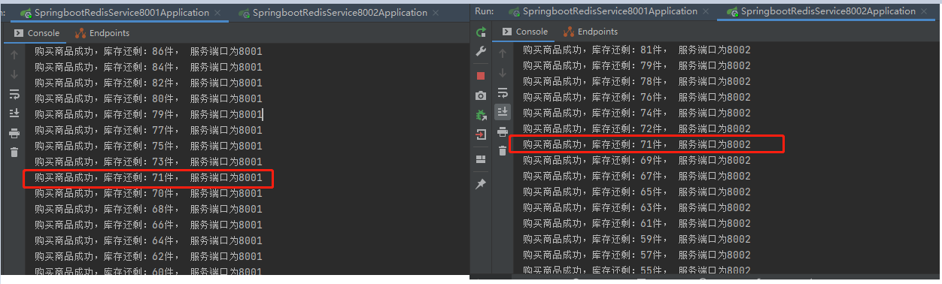The height and width of the screenshot is (284, 942).
Task: Click the 库存还剩: 57件 line on port 8002
Action: coord(637,255)
